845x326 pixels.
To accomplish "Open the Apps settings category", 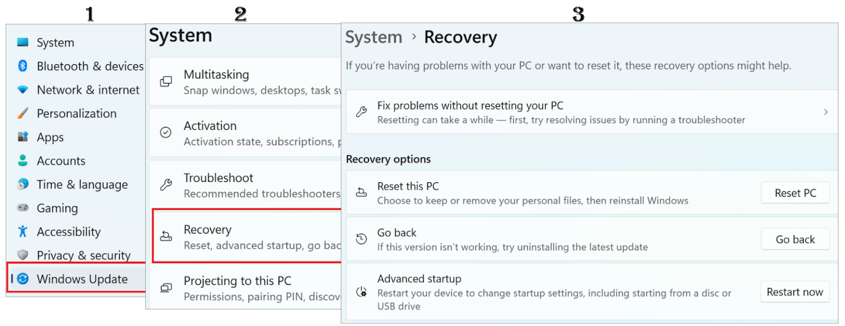I will point(50,137).
